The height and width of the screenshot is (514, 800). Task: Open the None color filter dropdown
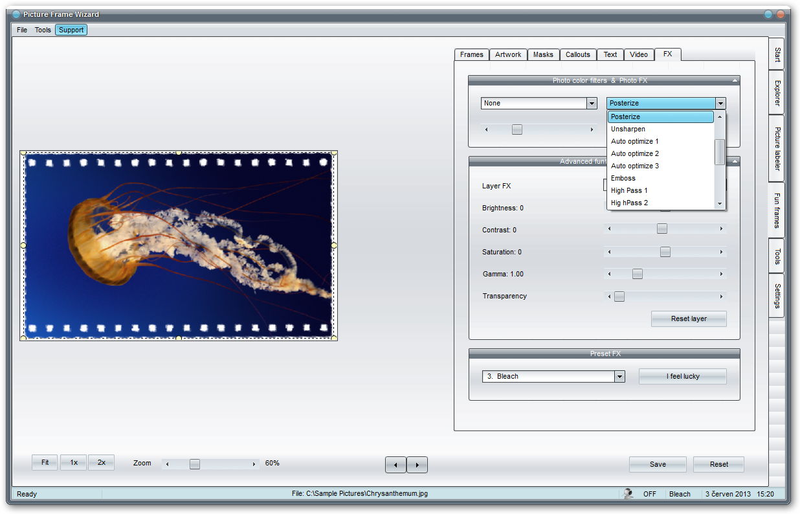coord(592,104)
